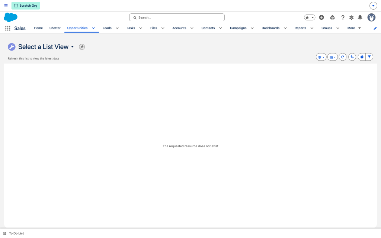Expand the Leads tab chevron

coord(117,28)
